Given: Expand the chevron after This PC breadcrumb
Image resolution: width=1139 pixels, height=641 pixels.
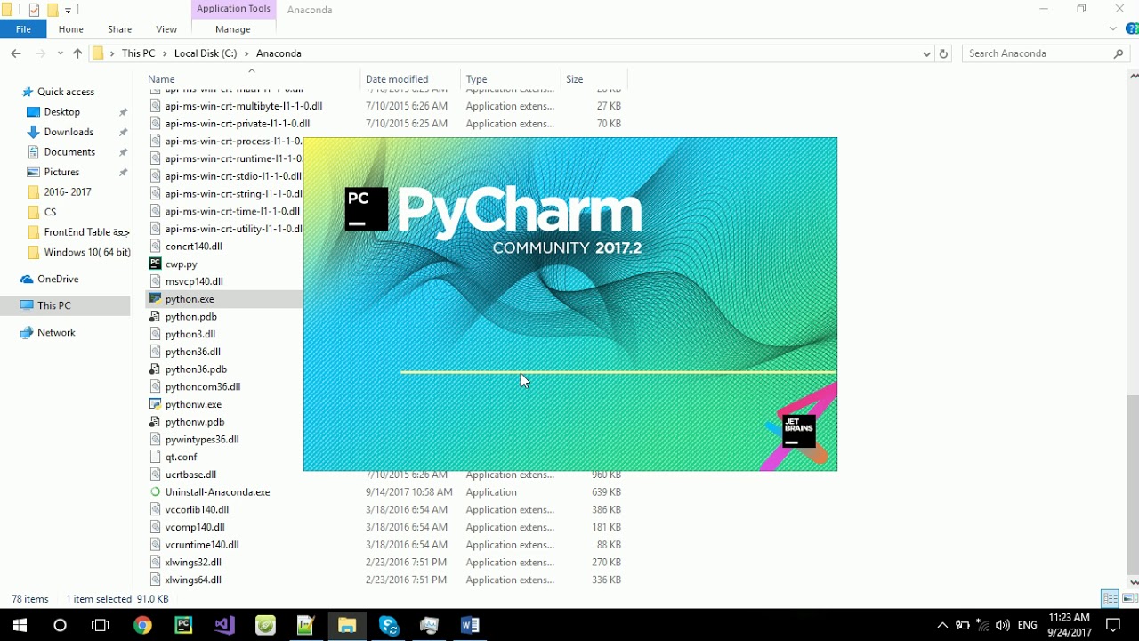Looking at the screenshot, I should [x=165, y=53].
